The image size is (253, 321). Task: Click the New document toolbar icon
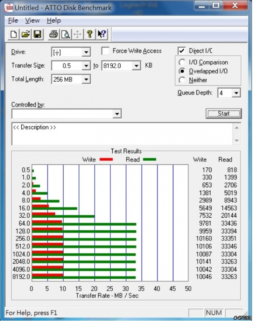click(13, 34)
